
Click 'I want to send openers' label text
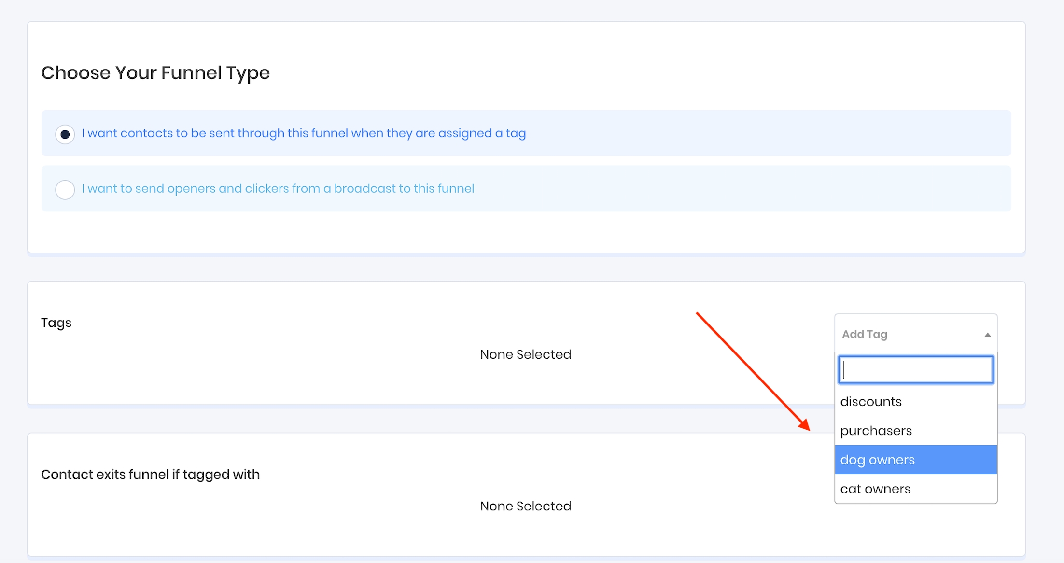pyautogui.click(x=278, y=189)
